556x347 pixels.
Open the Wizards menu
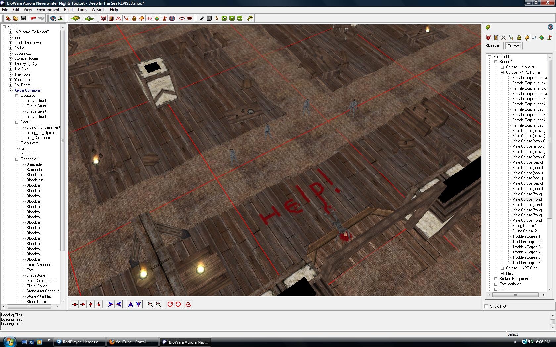(98, 10)
